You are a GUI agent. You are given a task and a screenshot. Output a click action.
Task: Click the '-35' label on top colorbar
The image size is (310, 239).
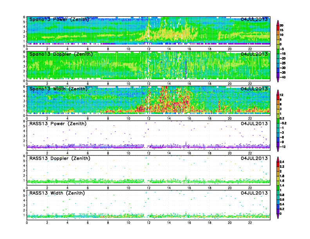(x=283, y=73)
